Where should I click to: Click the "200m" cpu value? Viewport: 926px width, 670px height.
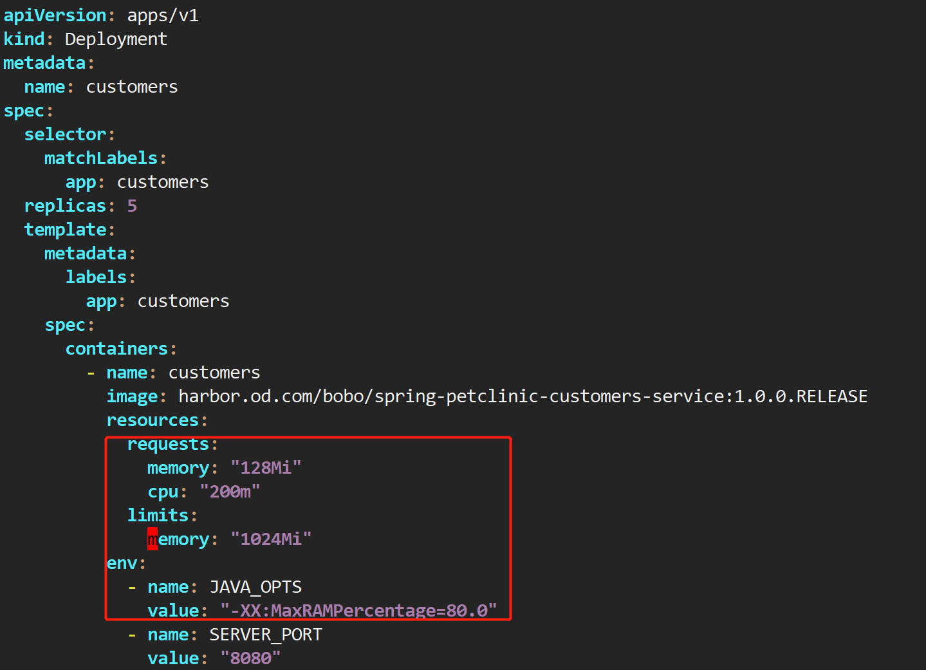[x=230, y=492]
